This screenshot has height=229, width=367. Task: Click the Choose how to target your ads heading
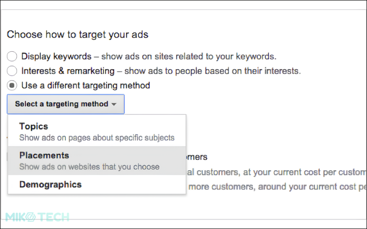[x=78, y=35]
